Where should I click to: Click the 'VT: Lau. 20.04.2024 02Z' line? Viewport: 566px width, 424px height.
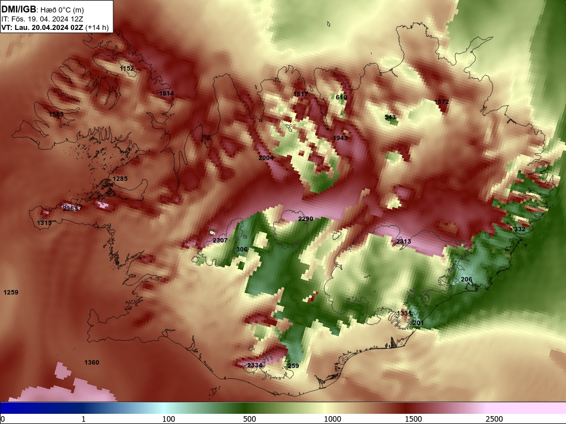pyautogui.click(x=42, y=28)
